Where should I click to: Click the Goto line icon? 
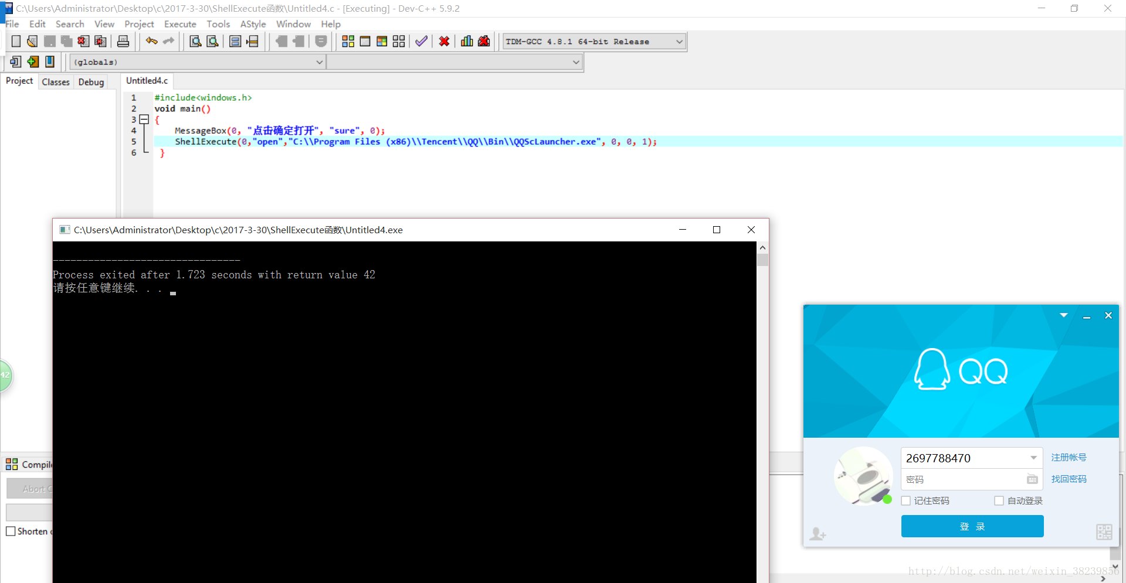coord(252,41)
